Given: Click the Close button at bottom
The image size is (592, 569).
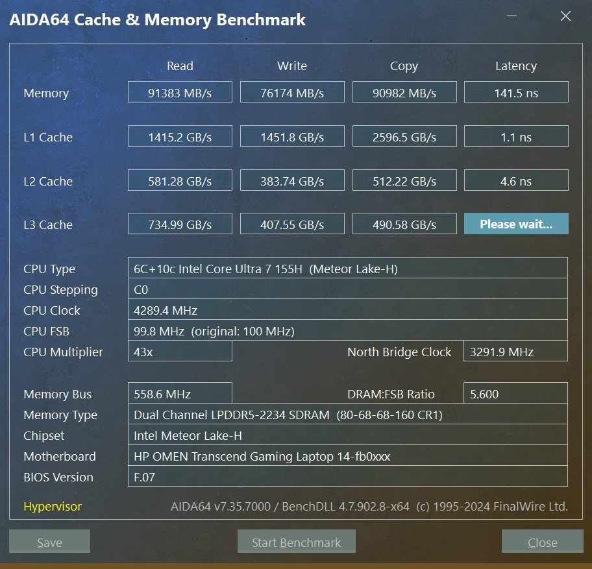Looking at the screenshot, I should (x=542, y=541).
